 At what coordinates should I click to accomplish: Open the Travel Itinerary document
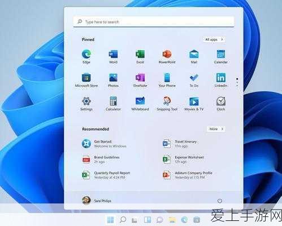(x=180, y=144)
